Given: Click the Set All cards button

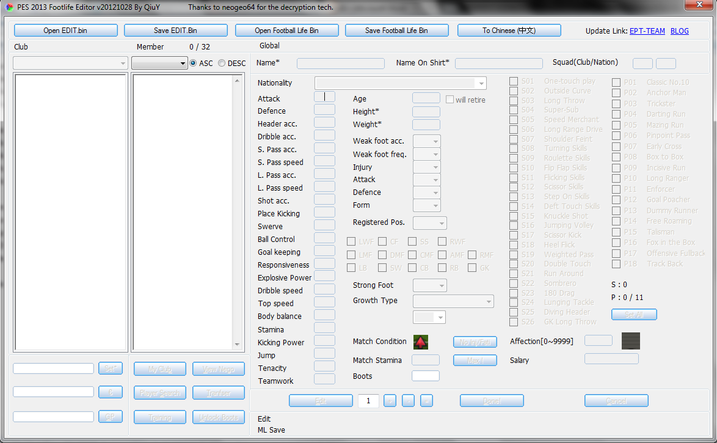Looking at the screenshot, I should coord(634,315).
